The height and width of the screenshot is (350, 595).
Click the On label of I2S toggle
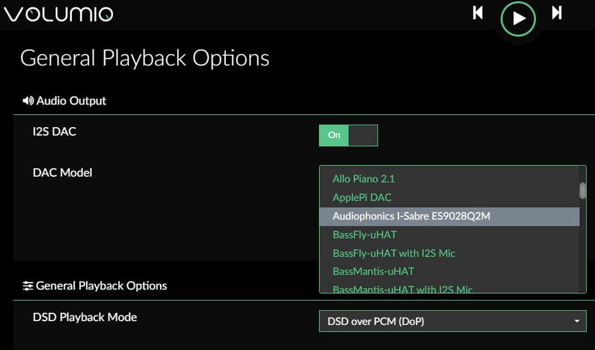pyautogui.click(x=334, y=135)
